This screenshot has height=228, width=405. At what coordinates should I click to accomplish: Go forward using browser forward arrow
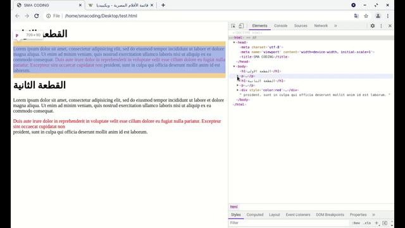tap(27, 16)
